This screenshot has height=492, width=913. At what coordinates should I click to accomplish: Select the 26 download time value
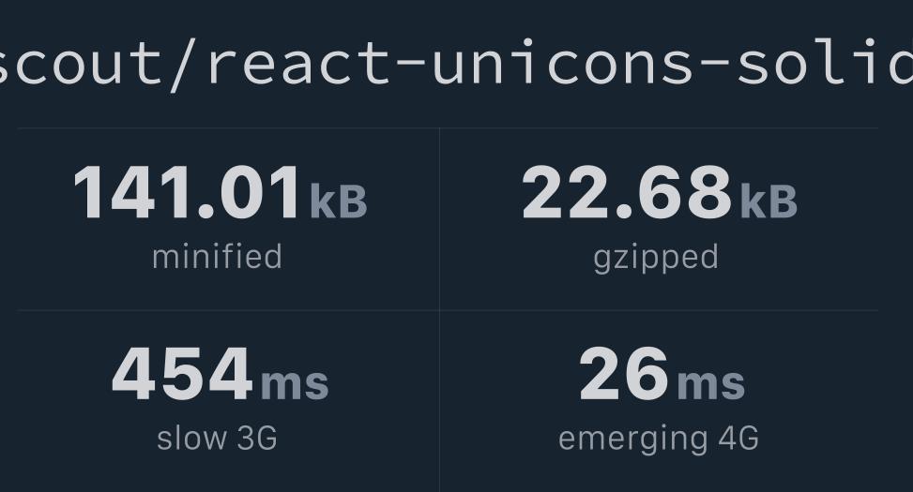click(624, 373)
